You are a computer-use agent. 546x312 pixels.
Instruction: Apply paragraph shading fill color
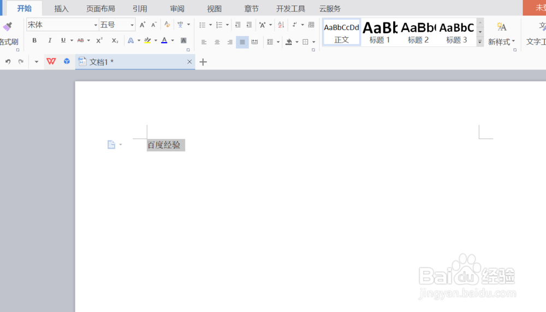pyautogui.click(x=289, y=42)
